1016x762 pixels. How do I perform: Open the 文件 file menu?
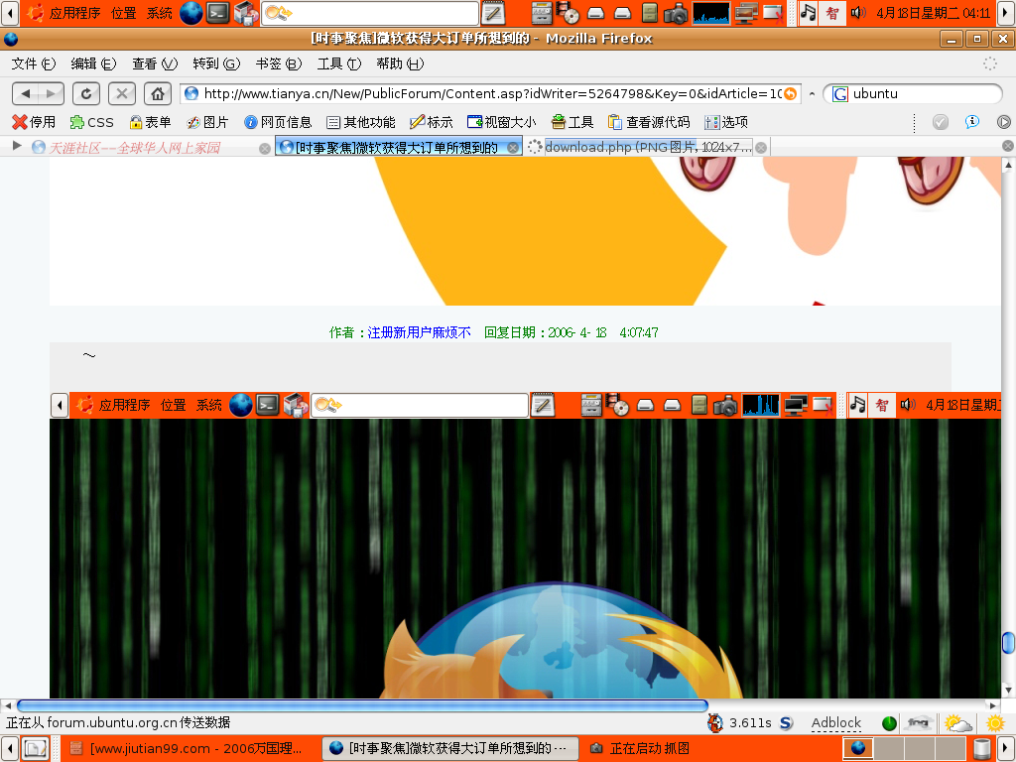click(34, 63)
